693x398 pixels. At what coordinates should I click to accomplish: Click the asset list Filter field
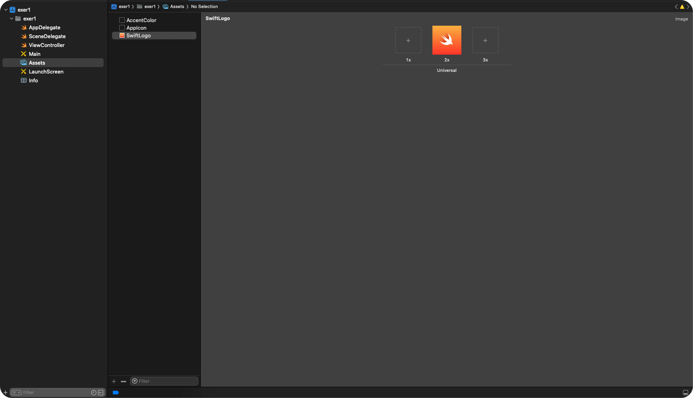coord(164,381)
